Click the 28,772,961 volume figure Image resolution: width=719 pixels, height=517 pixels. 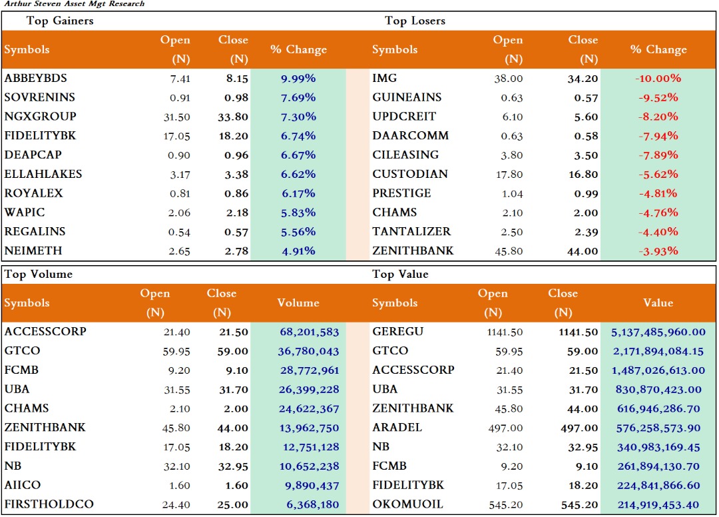[310, 370]
